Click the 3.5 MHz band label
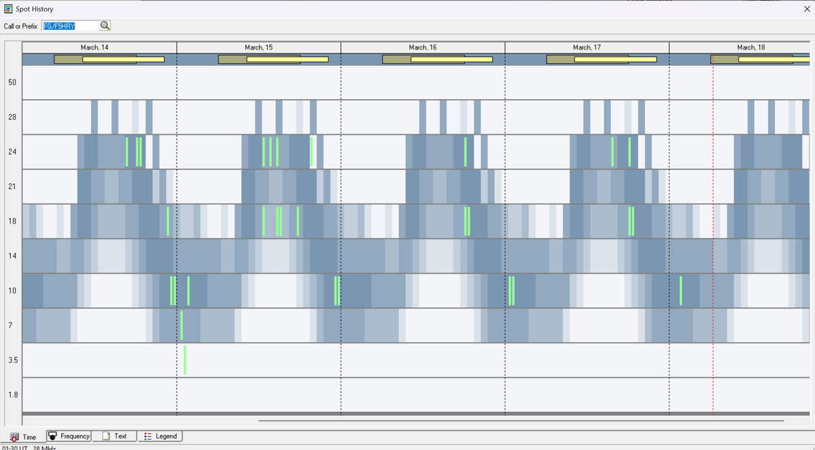Image resolution: width=815 pixels, height=450 pixels. (13, 360)
